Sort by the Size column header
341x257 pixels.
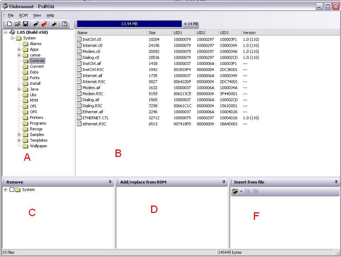[159, 33]
